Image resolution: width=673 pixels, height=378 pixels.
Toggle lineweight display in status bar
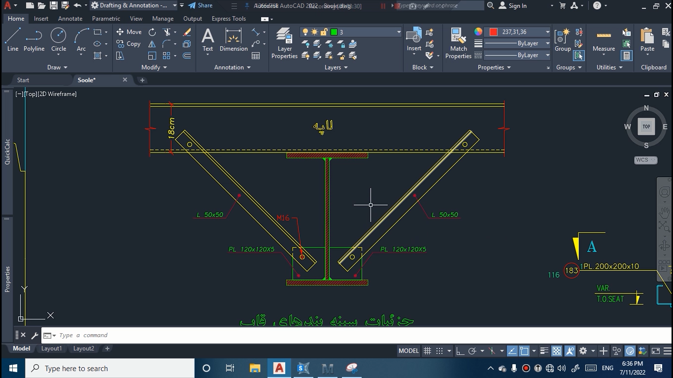click(544, 351)
